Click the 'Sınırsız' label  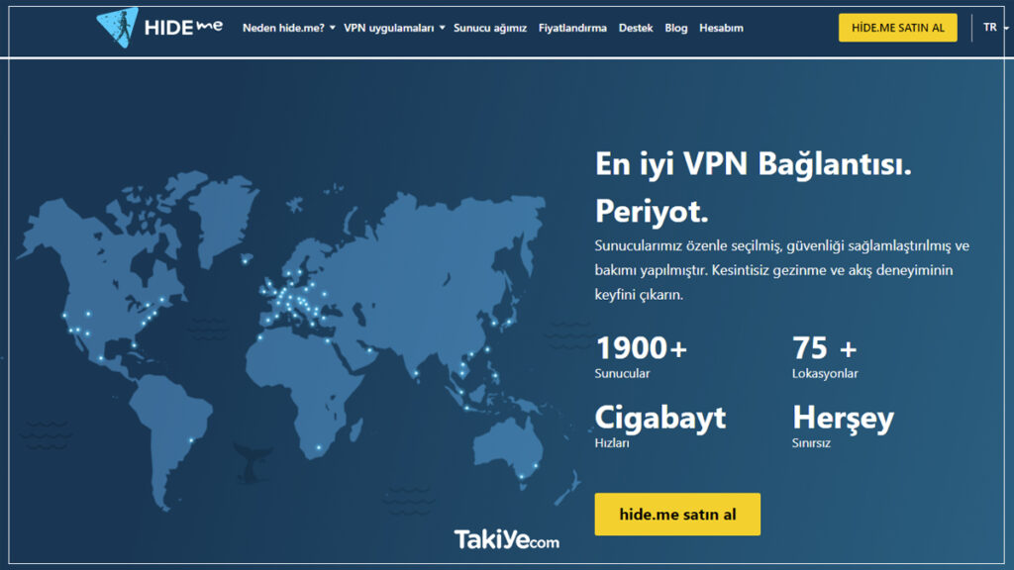click(x=811, y=443)
